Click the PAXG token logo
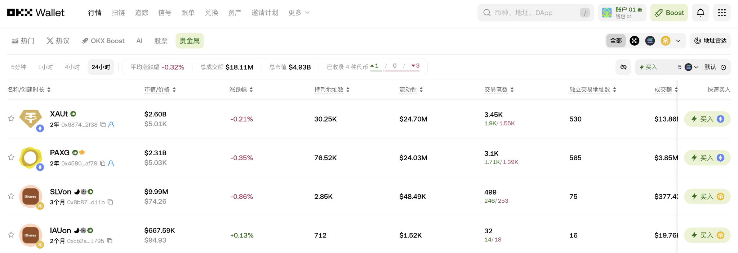 coord(30,158)
